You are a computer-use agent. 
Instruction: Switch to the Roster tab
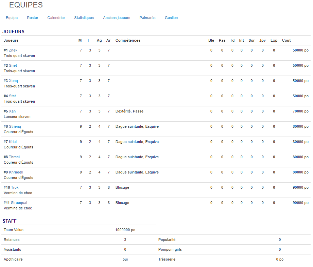point(33,18)
